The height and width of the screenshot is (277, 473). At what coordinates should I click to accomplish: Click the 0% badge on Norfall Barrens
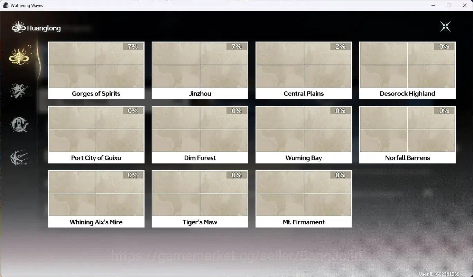coord(444,111)
